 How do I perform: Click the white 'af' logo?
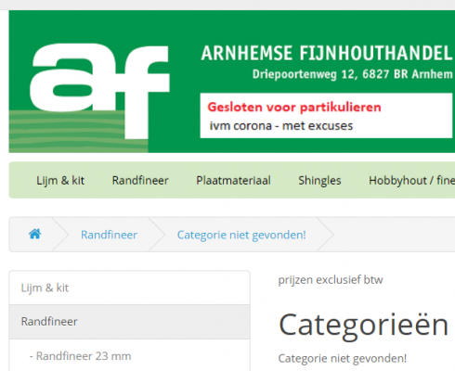(x=99, y=91)
